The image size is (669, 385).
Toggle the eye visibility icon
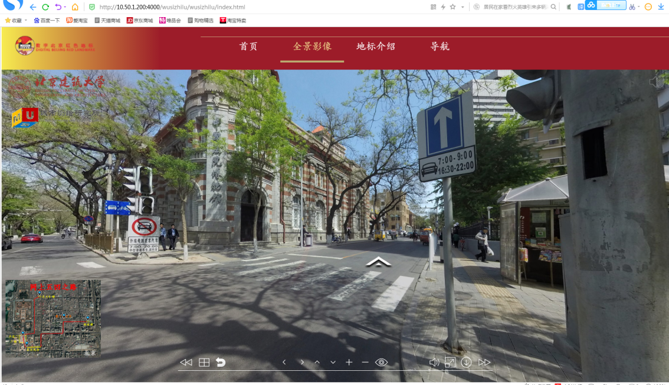[x=381, y=362]
